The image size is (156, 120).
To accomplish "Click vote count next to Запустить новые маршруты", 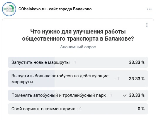I will point(75,62).
